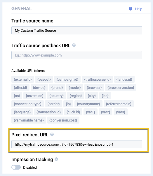Viewport: 153px width, 176px height.
Task: Add the {model} token
Action: pyautogui.click(x=75, y=87)
